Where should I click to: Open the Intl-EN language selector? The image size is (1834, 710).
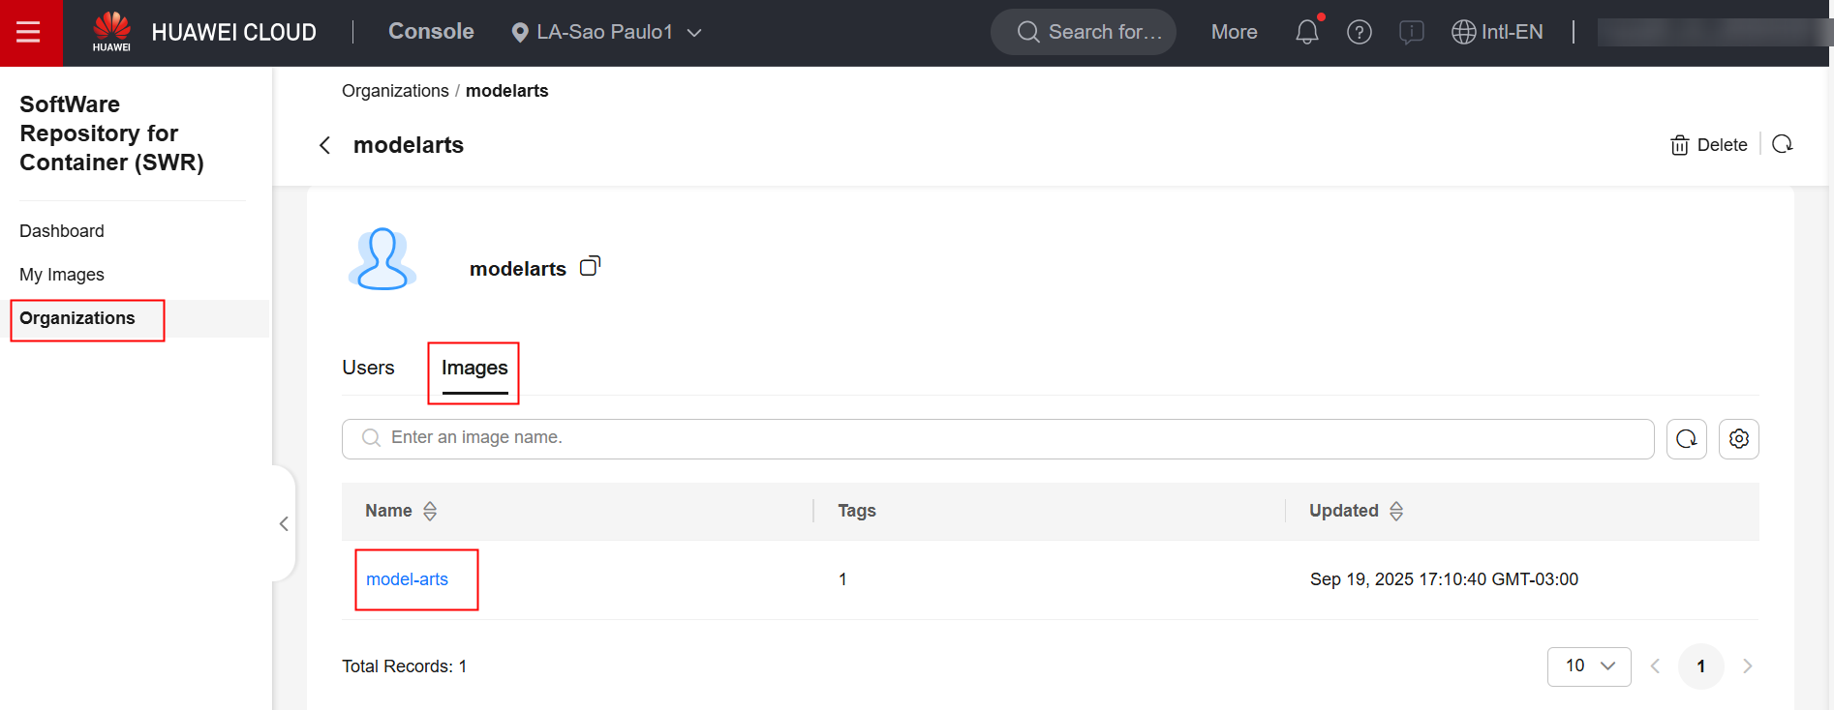pos(1497,32)
